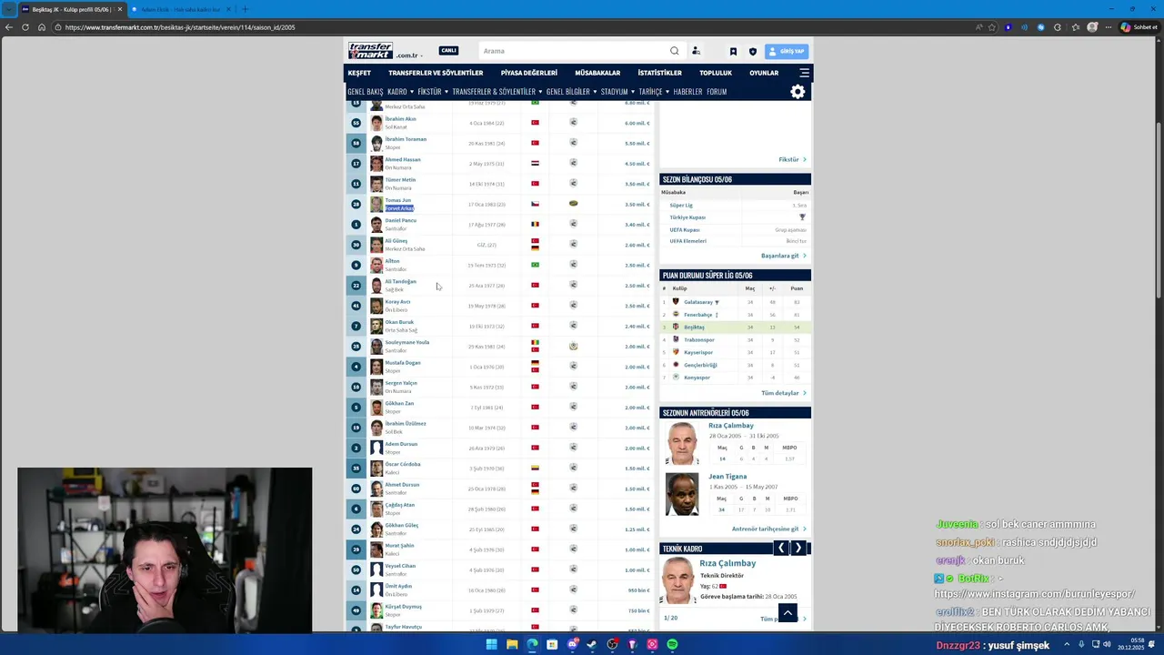This screenshot has height=655, width=1164.
Task: Open Ahmed Hassan player link
Action: 402,159
